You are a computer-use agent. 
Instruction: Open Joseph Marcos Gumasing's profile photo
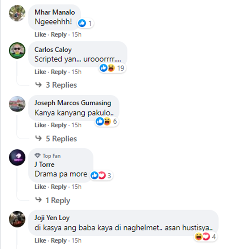click(x=17, y=104)
